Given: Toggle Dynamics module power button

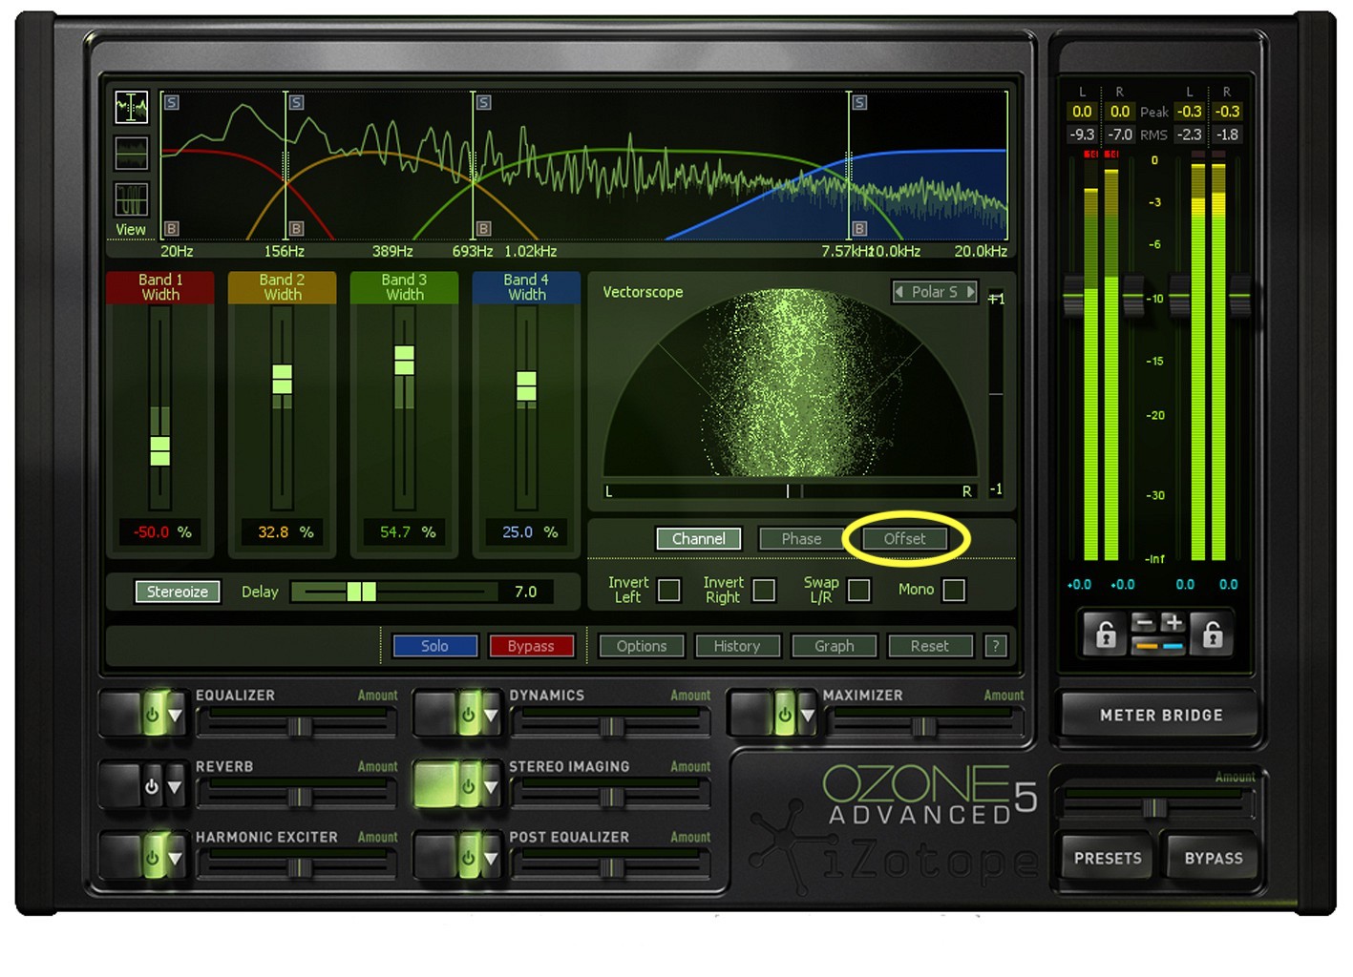Looking at the screenshot, I should point(468,715).
